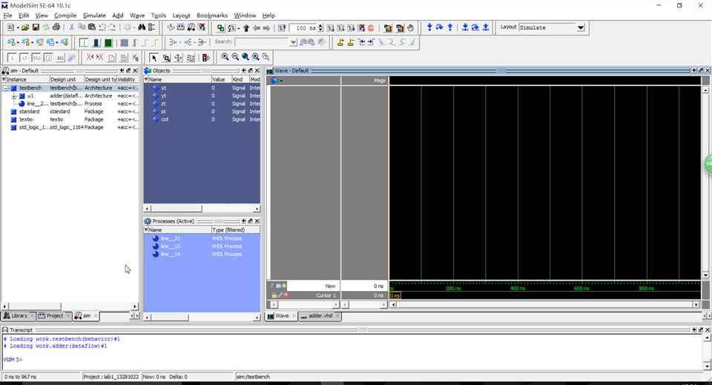The width and height of the screenshot is (712, 385).
Task: Select the Zoom Mode box tool
Action: click(166, 58)
